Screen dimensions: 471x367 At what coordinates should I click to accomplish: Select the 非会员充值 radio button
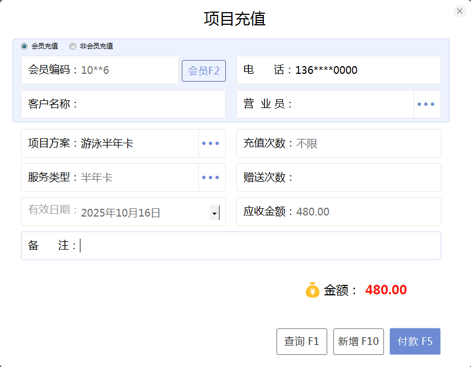coord(73,46)
